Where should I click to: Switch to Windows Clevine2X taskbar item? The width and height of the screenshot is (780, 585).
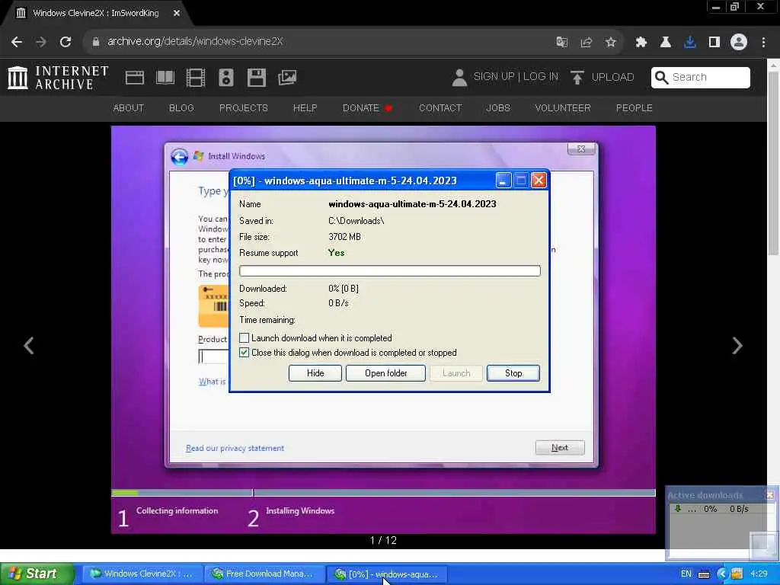click(x=142, y=574)
